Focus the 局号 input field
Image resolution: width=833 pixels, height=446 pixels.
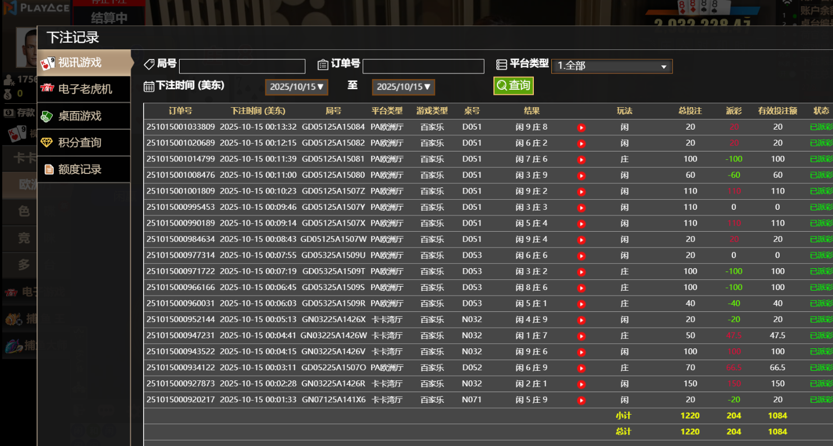pyautogui.click(x=242, y=66)
